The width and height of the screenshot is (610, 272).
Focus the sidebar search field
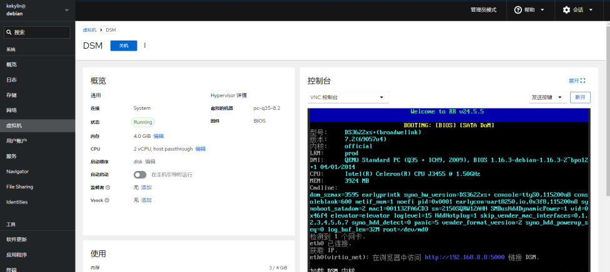point(37,32)
